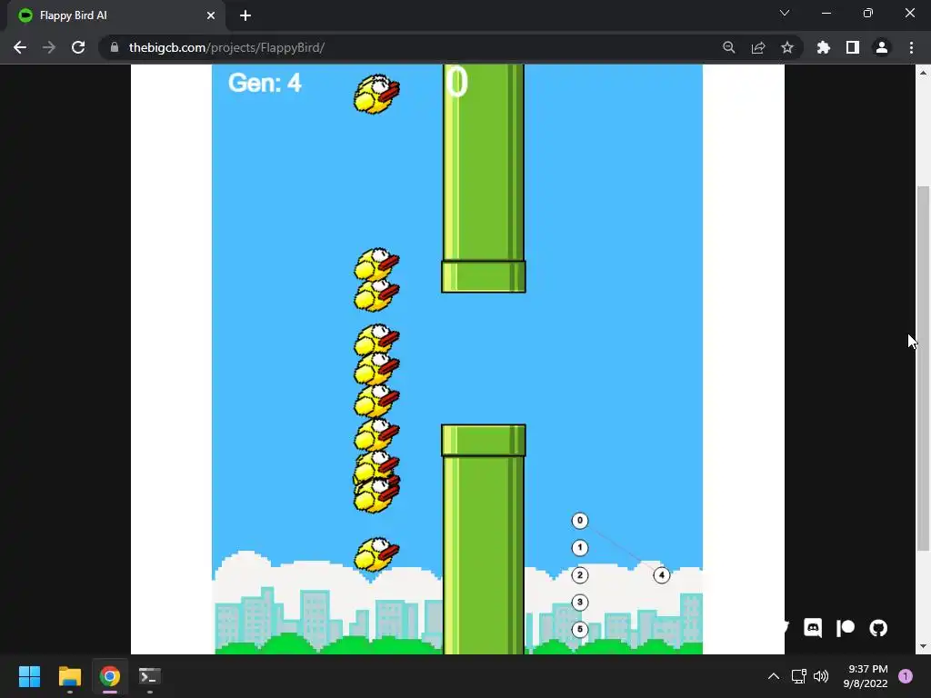Show hidden system tray icons
Screen dimensions: 931x698
773,676
